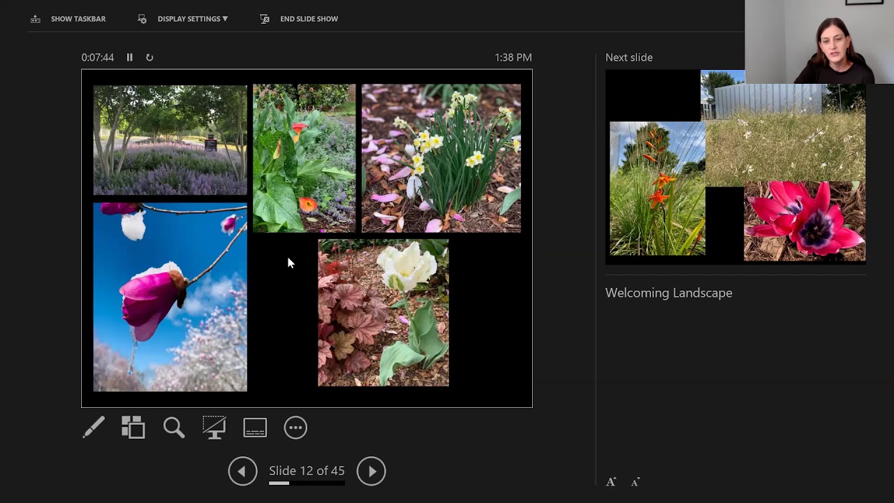Click the pink magnolia bud photo
The image size is (894, 503).
point(170,297)
